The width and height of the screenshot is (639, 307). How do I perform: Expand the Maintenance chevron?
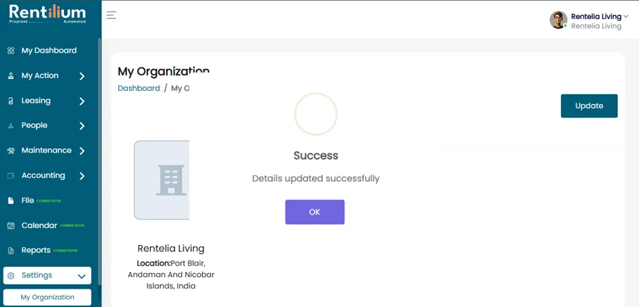tap(82, 151)
